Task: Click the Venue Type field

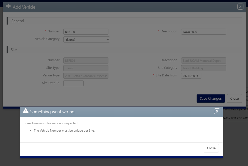Action: click(86, 76)
